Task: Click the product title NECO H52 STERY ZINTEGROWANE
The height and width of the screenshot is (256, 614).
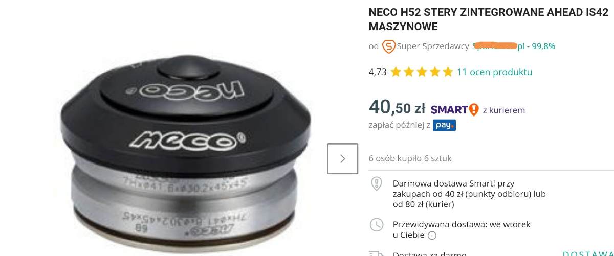Action: [x=488, y=20]
